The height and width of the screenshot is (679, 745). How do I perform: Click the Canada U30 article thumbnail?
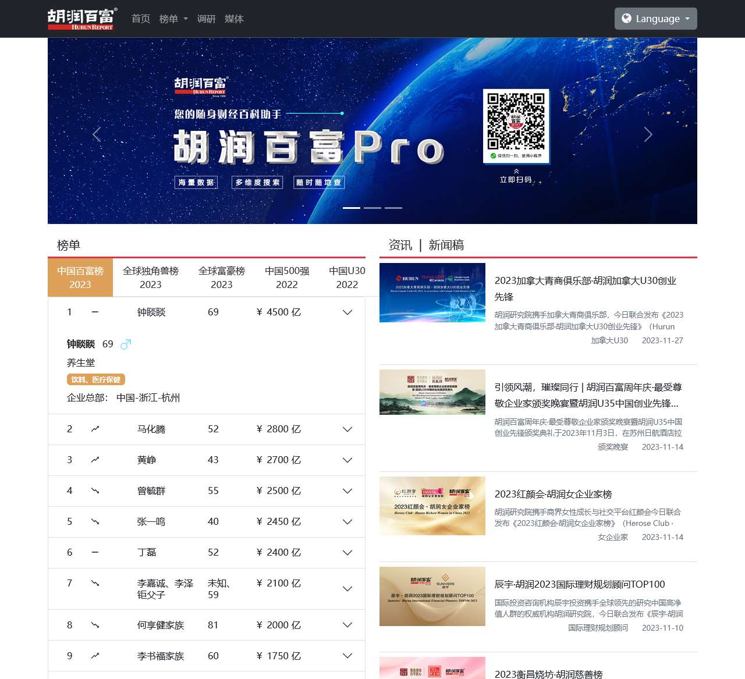click(x=432, y=293)
